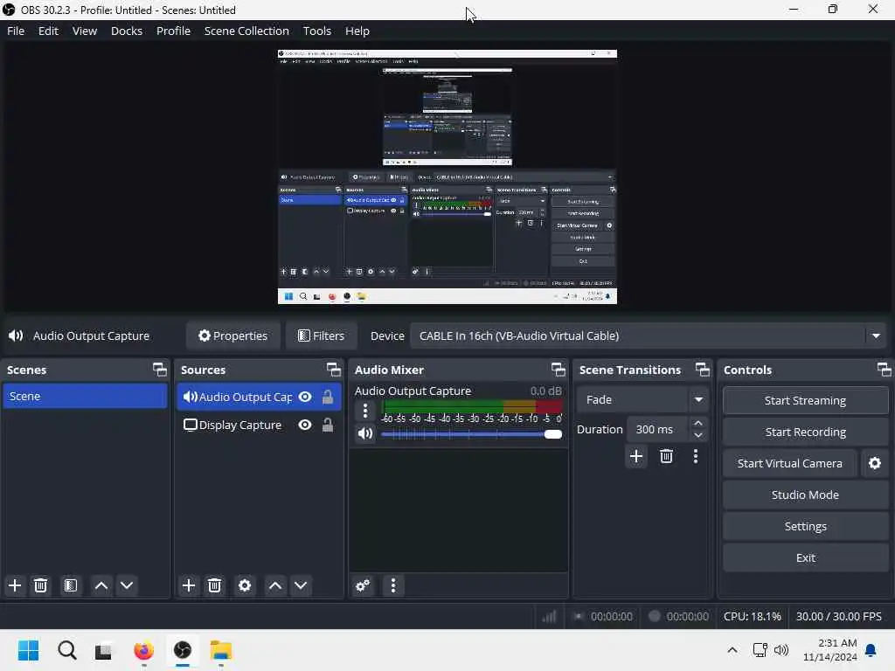The height and width of the screenshot is (671, 895).
Task: Open OBS Settings button
Action: tap(805, 526)
